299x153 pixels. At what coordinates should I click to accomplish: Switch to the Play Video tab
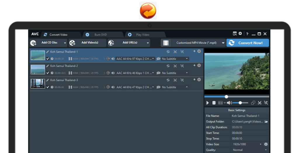click(x=145, y=34)
